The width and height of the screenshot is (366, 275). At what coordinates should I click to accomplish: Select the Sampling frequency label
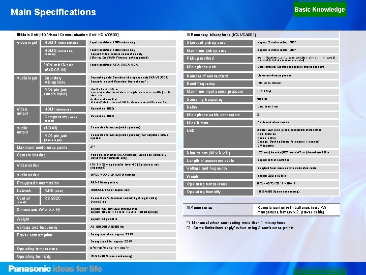click(218, 99)
